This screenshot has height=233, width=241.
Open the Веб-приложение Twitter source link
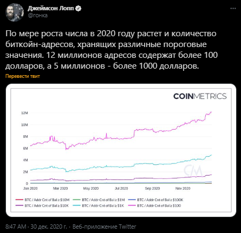[104, 227]
